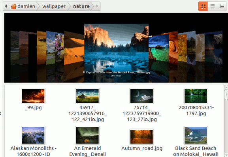Click the El Capitan caption in cover flow
The image size is (228, 157).
click(x=116, y=73)
